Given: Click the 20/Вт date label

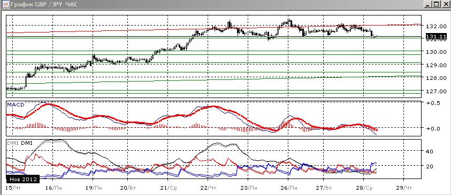Looking at the screenshot, I should pos(128,188).
